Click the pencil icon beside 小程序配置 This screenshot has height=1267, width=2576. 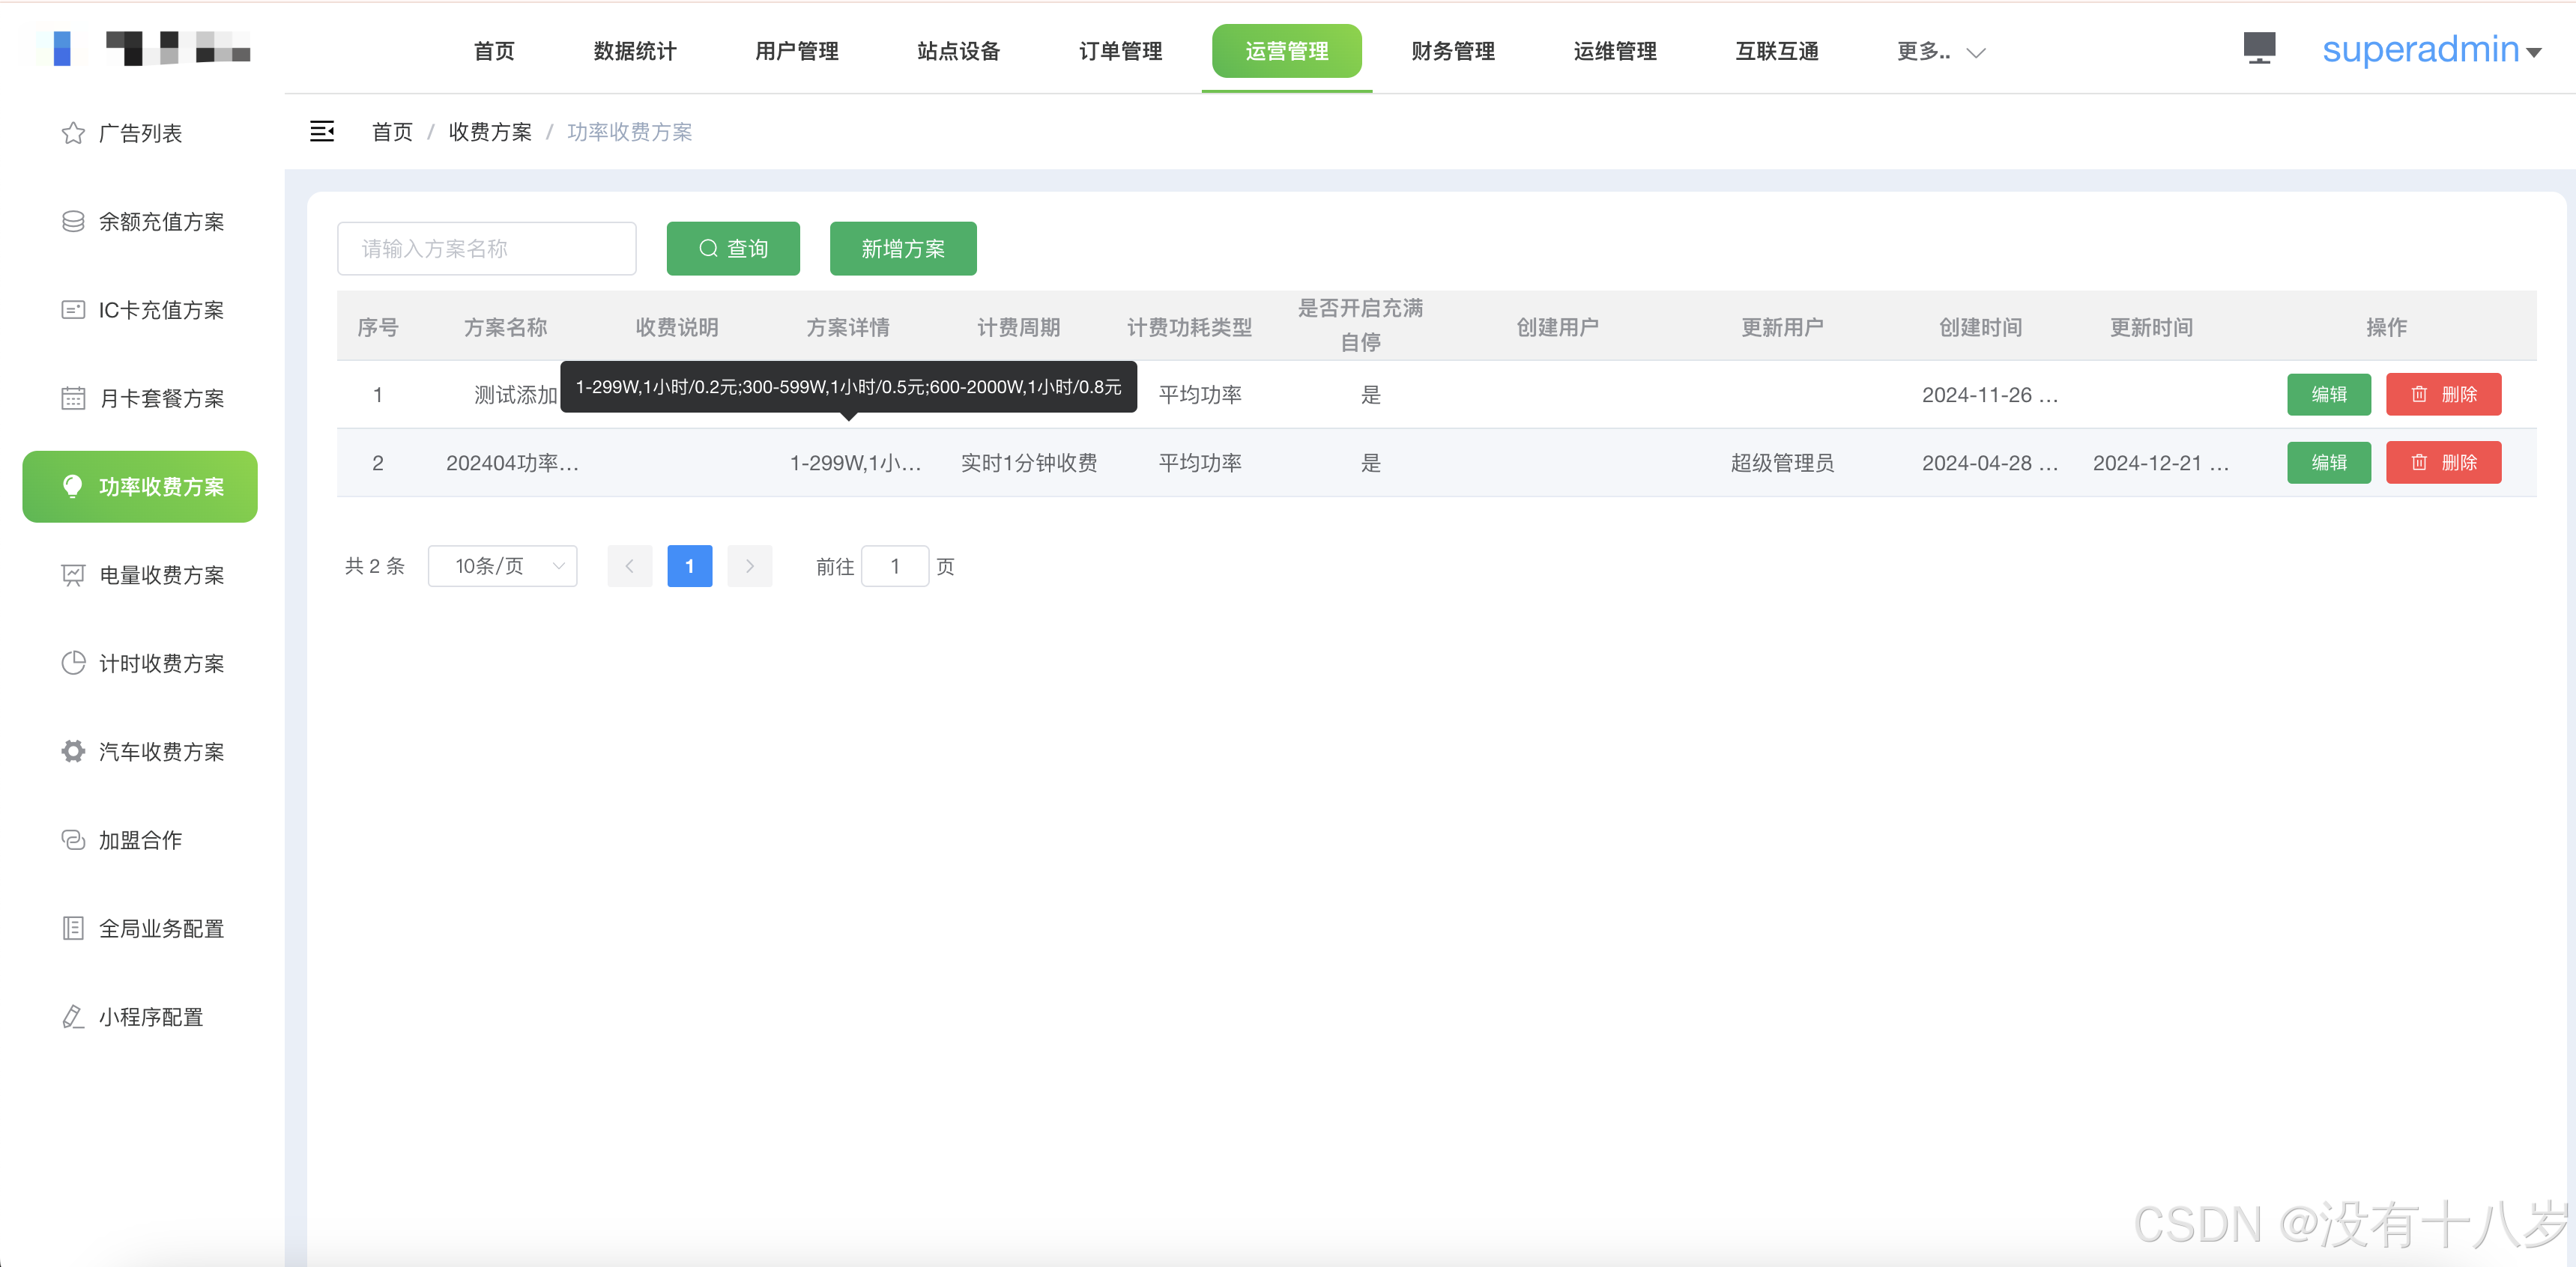(x=73, y=1016)
